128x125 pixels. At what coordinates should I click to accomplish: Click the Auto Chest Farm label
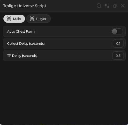[x=21, y=31]
